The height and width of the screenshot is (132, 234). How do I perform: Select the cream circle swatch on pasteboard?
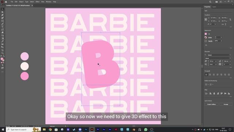pos(24,66)
